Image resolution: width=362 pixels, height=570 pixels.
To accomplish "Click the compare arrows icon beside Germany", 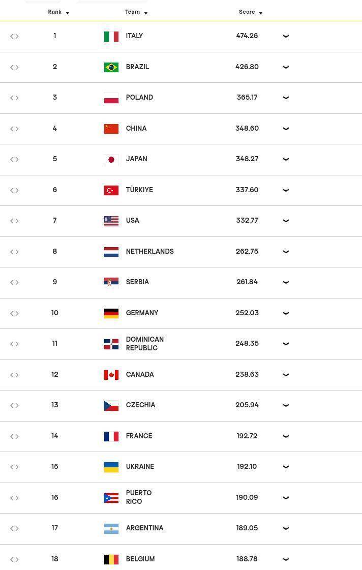I will point(14,313).
